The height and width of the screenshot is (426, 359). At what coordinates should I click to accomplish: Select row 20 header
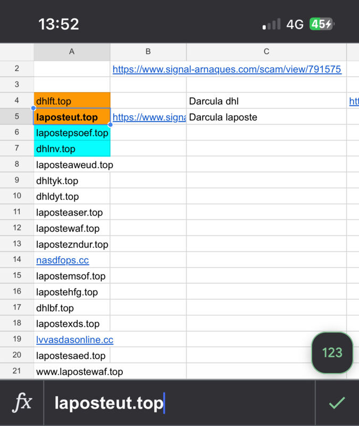point(17,355)
